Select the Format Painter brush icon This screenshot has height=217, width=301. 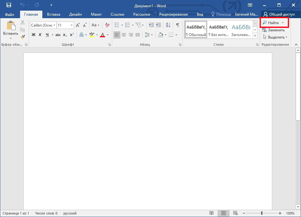point(23,37)
